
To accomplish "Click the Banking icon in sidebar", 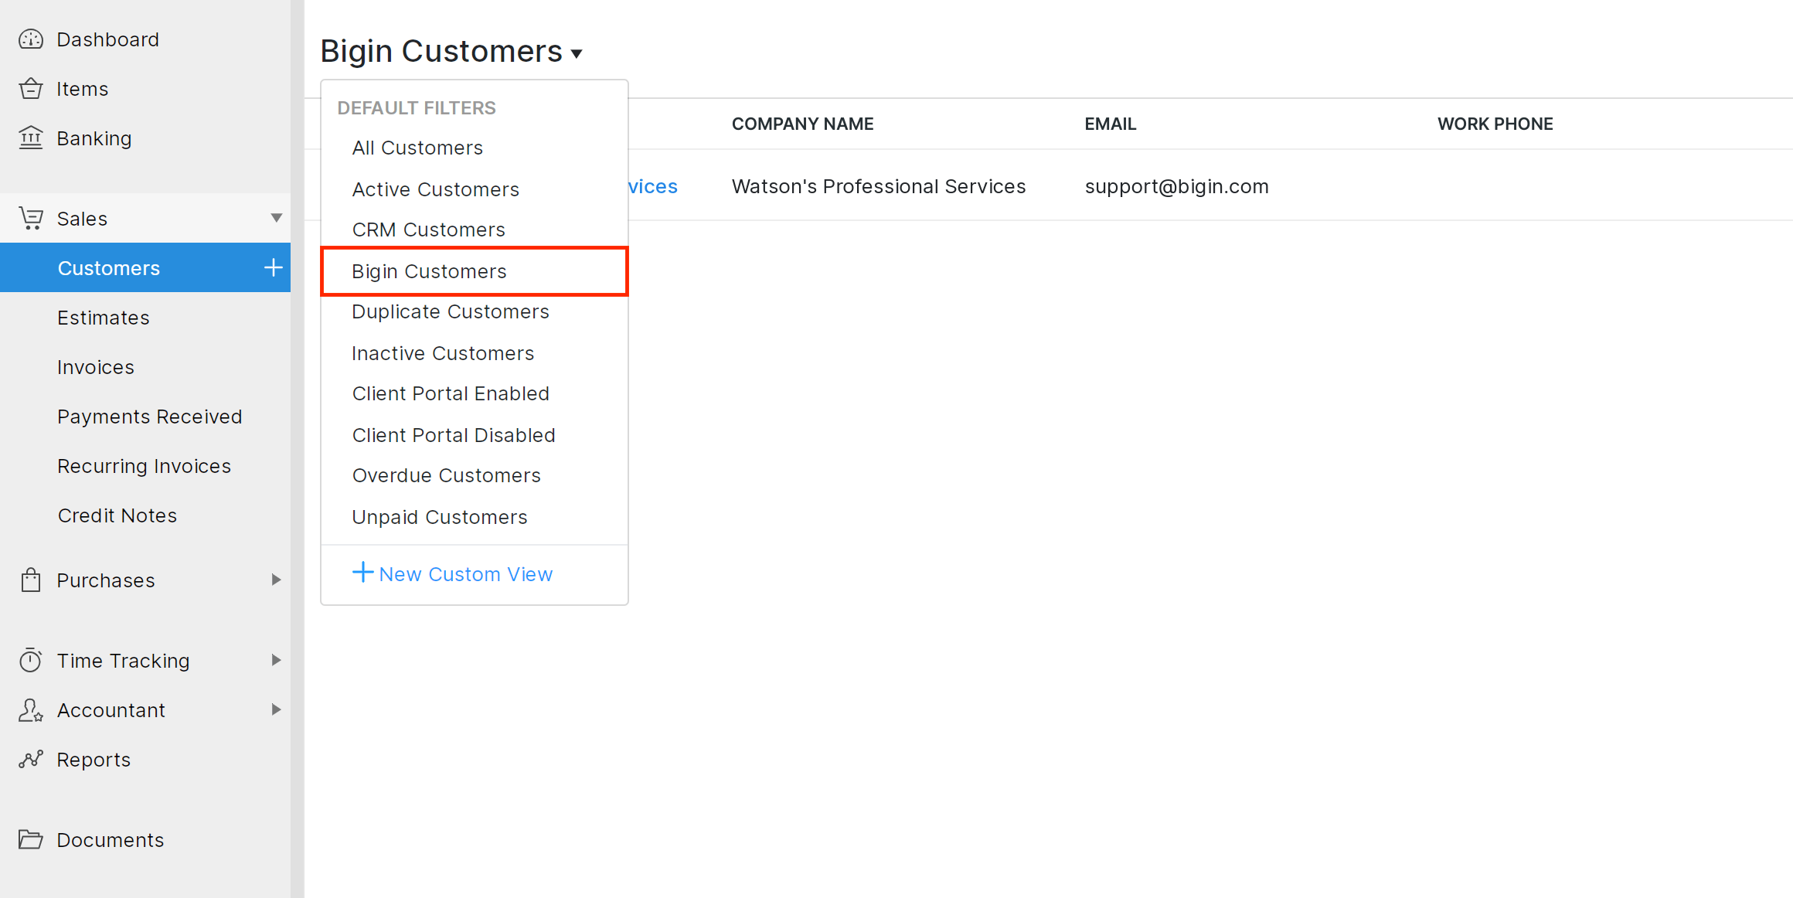I will pos(31,138).
